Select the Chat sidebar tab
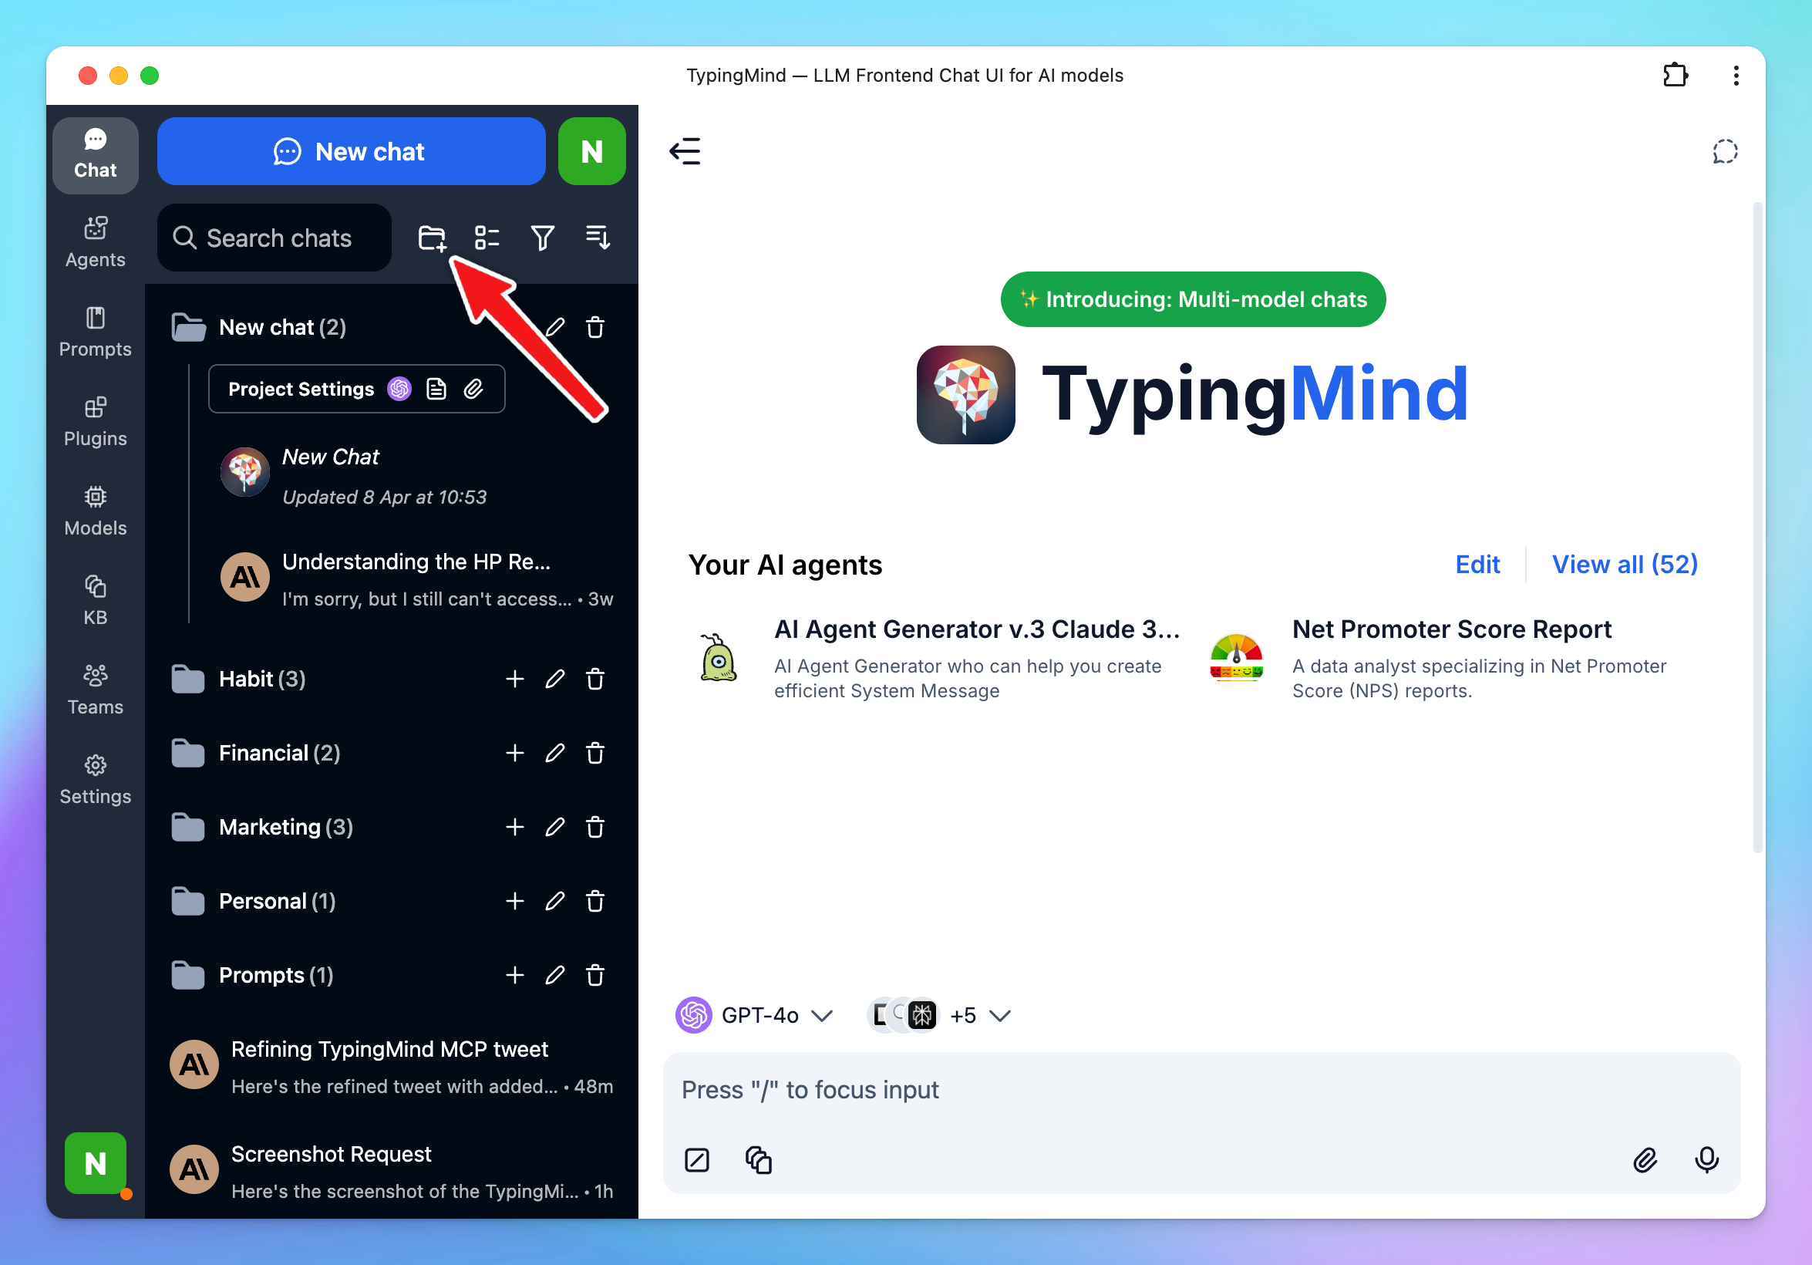 (x=95, y=155)
